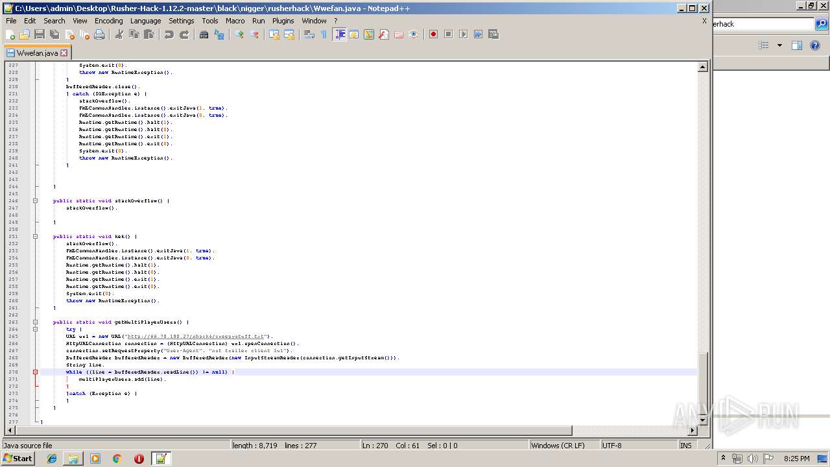Save the current file via toolbar
830x467 pixels.
(40, 34)
